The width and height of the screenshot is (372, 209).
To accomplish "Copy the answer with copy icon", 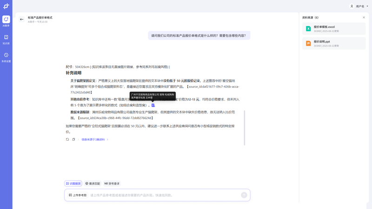I will tap(73, 139).
